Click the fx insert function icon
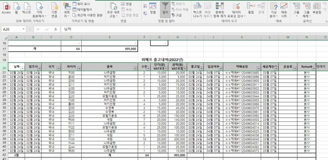 [x=56, y=29]
